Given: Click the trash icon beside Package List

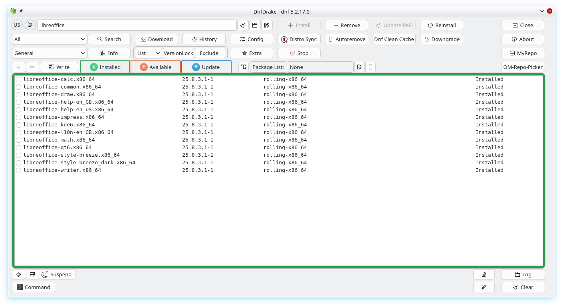Looking at the screenshot, I should [370, 67].
